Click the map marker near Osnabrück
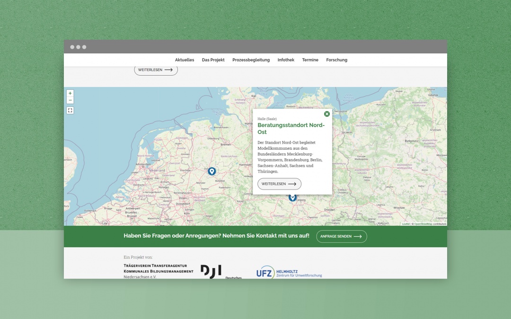511x319 pixels. (212, 171)
